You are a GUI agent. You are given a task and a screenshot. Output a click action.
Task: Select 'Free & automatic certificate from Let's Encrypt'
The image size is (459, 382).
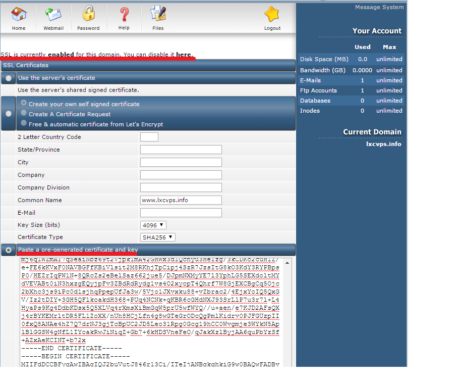24,123
